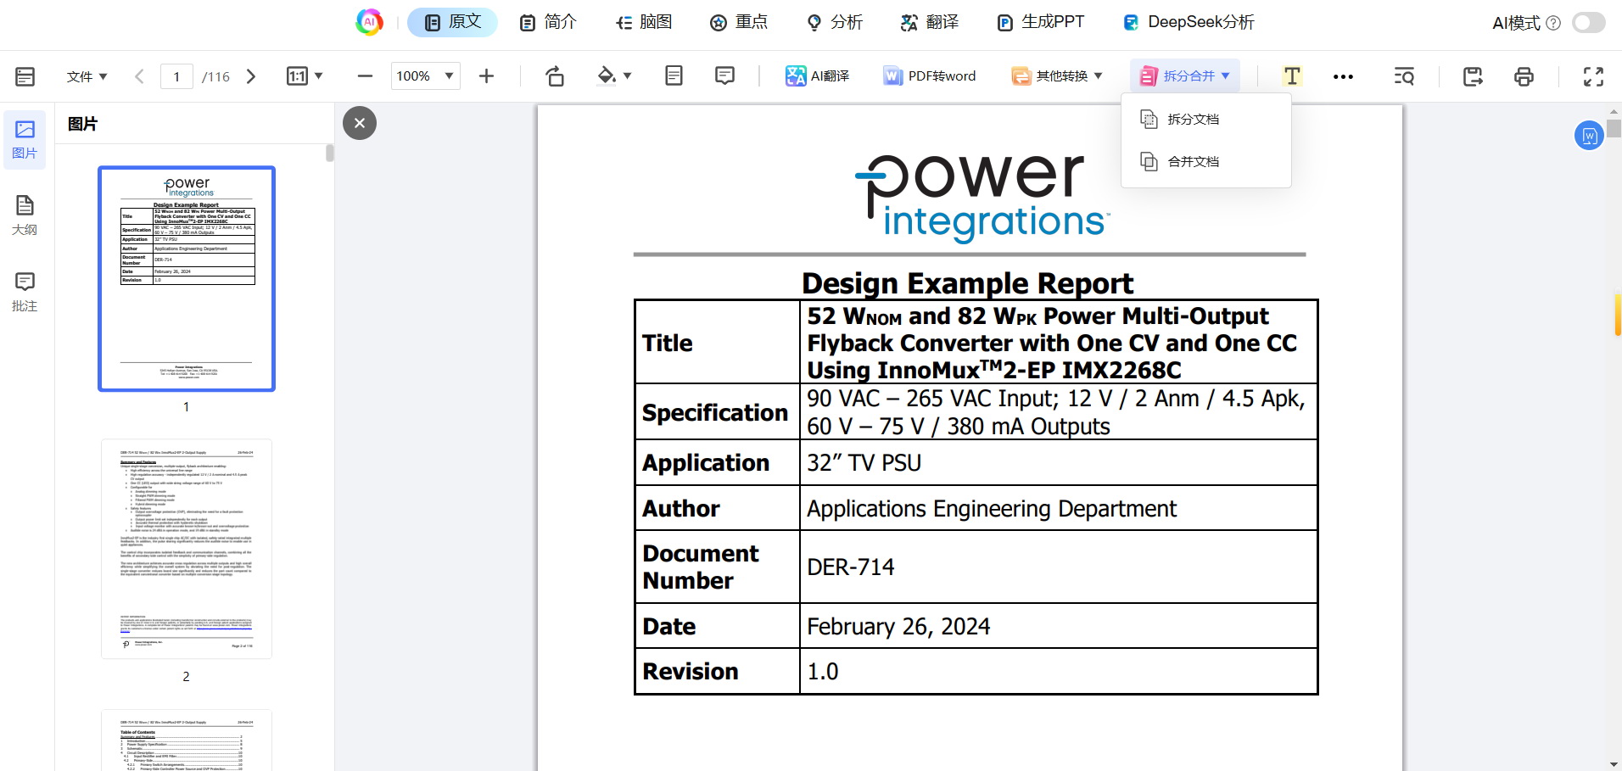Screen dimensions: 1622x771
Task: Click the search in document icon
Action: pyautogui.click(x=1404, y=76)
